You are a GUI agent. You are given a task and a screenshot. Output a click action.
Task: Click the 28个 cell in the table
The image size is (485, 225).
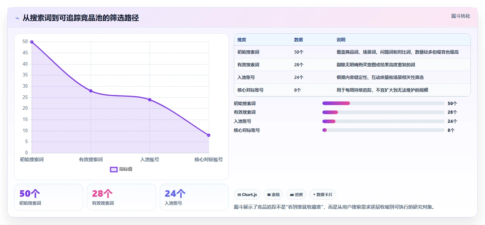(x=299, y=65)
